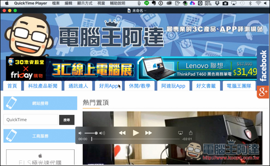The height and width of the screenshot is (166, 270).
Task: Click the 3C線上電腦展 banner
Action: (x=92, y=69)
